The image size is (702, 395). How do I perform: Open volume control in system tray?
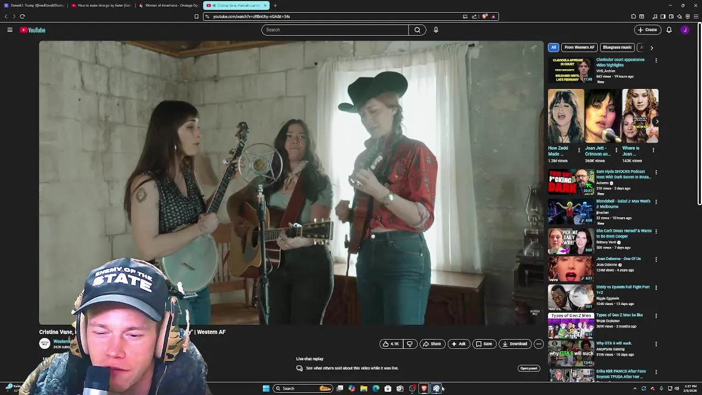point(677,388)
